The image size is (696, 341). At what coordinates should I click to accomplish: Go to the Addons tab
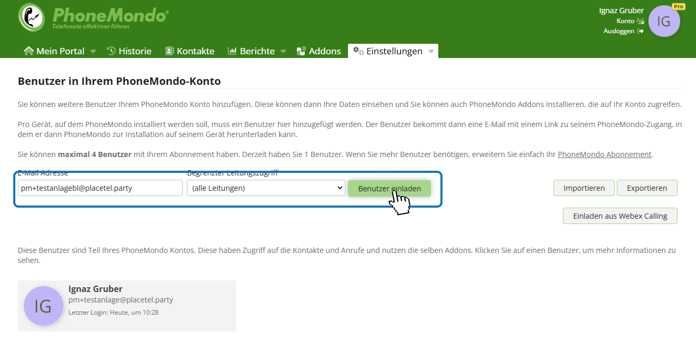[x=319, y=51]
